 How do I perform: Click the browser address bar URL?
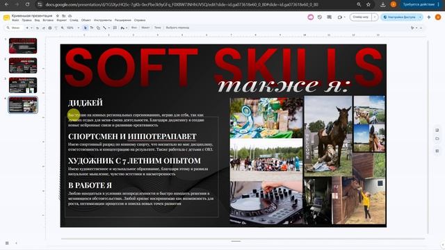(x=181, y=5)
